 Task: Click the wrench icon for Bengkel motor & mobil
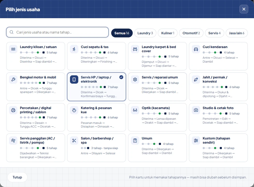(x=13, y=79)
